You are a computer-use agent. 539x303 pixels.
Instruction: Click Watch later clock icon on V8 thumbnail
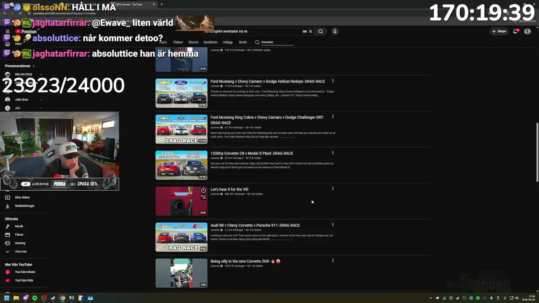tap(203, 191)
